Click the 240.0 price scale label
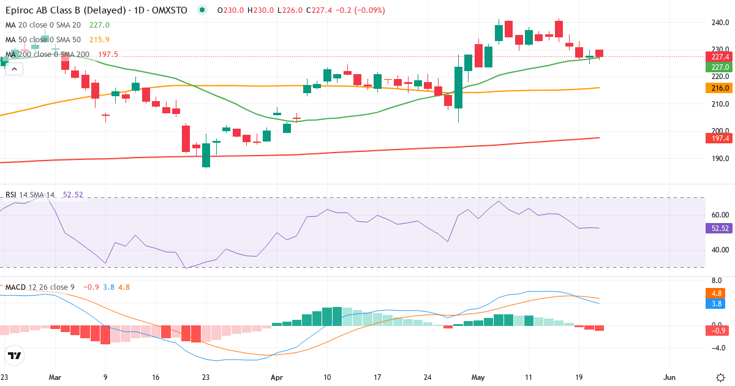 (719, 23)
